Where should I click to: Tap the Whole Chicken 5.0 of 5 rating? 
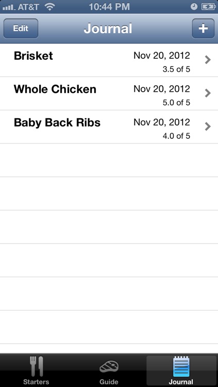pos(176,103)
